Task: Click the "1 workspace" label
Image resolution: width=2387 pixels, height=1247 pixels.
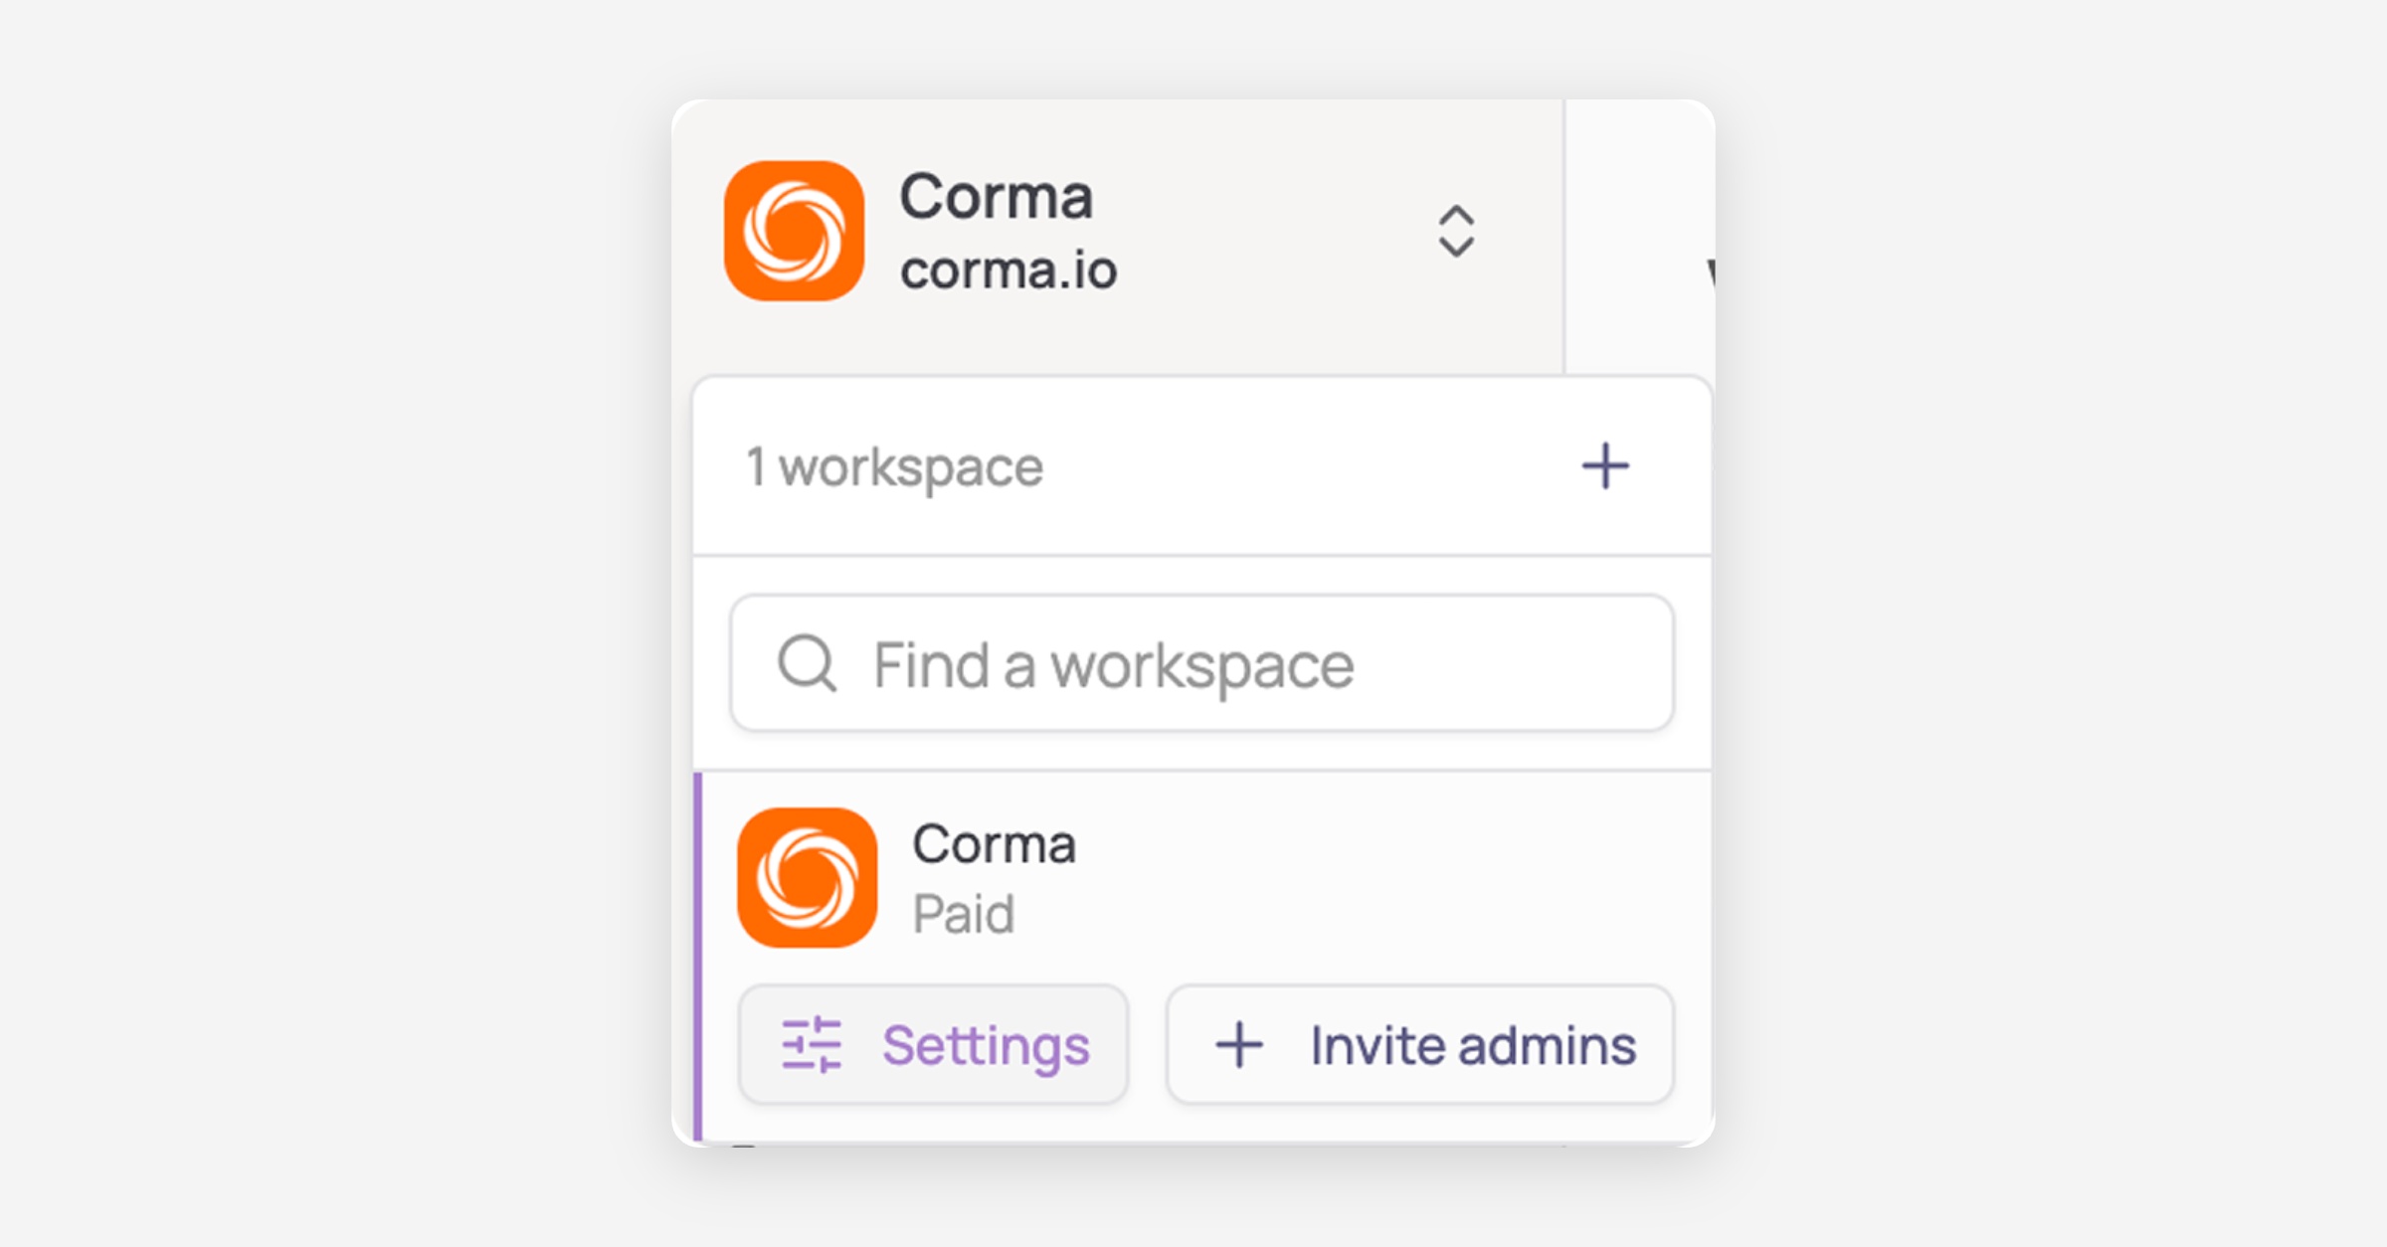Action: coord(894,467)
